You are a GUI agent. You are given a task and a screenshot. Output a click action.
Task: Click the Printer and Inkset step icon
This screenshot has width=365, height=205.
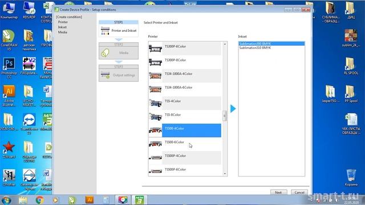pyautogui.click(x=105, y=31)
